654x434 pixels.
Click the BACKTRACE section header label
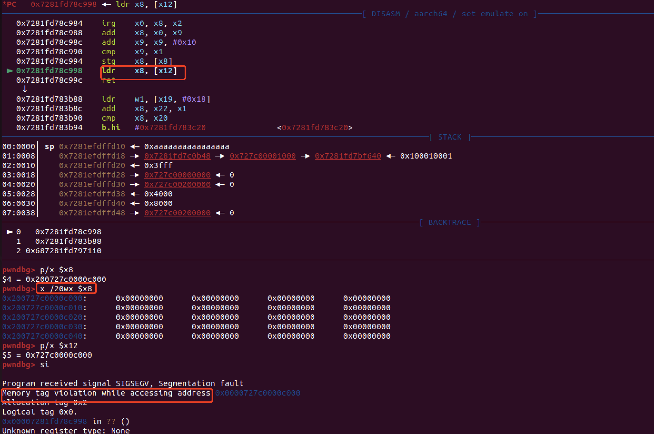[449, 223]
